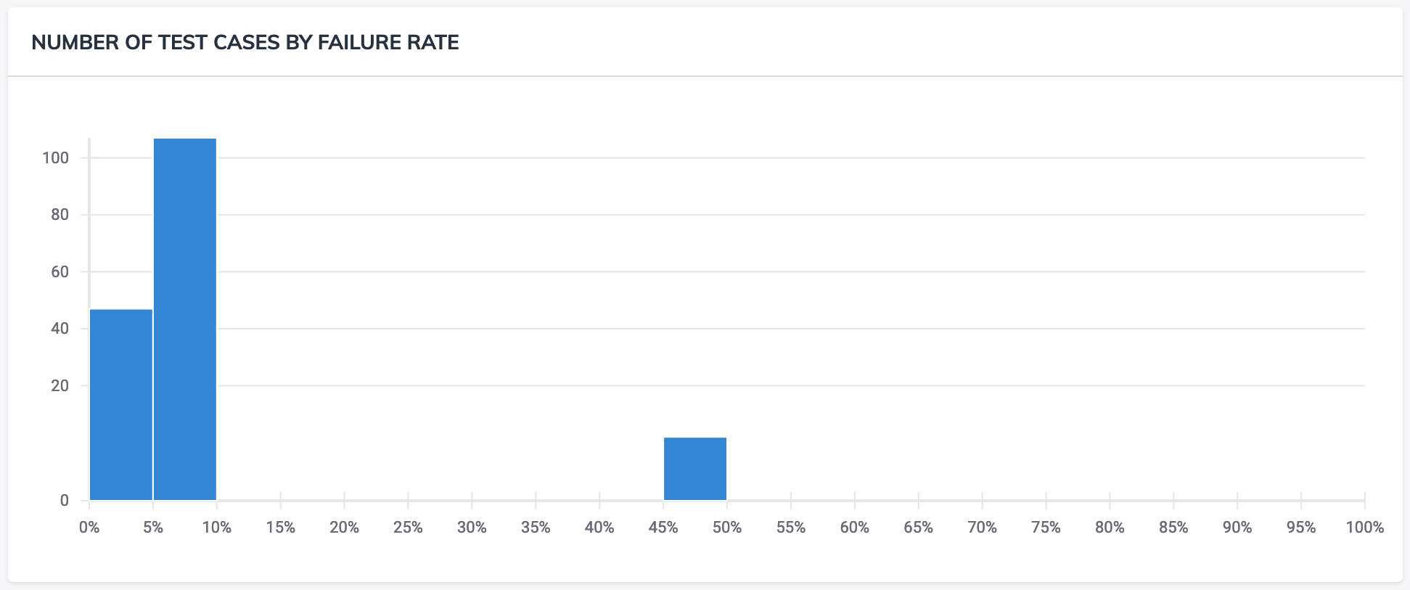Click the 100% label on the x-axis
The width and height of the screenshot is (1410, 590).
point(1364,528)
